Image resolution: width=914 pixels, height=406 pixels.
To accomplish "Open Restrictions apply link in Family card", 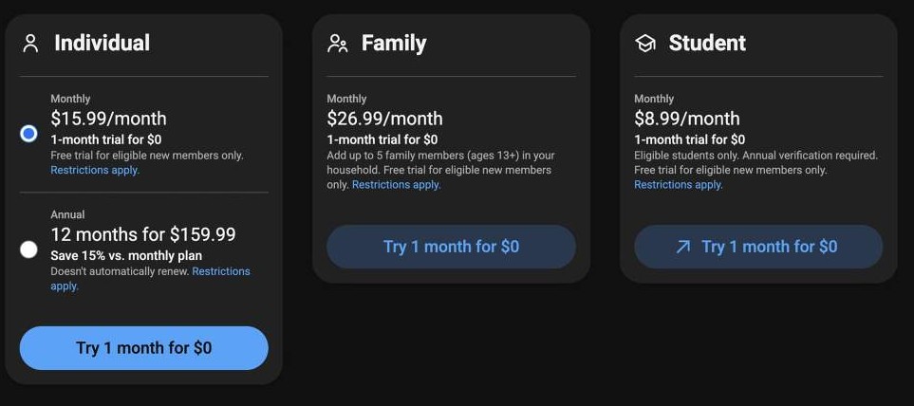I will tap(396, 185).
